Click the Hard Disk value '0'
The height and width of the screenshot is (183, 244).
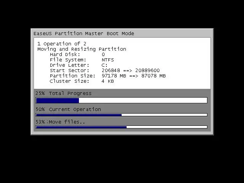click(x=103, y=55)
